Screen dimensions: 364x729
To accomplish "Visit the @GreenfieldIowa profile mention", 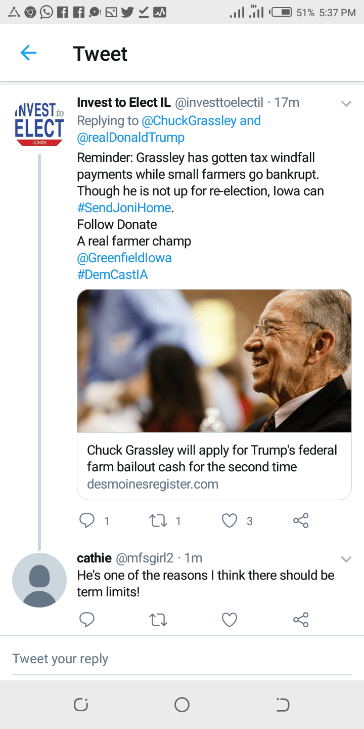I will point(124,258).
